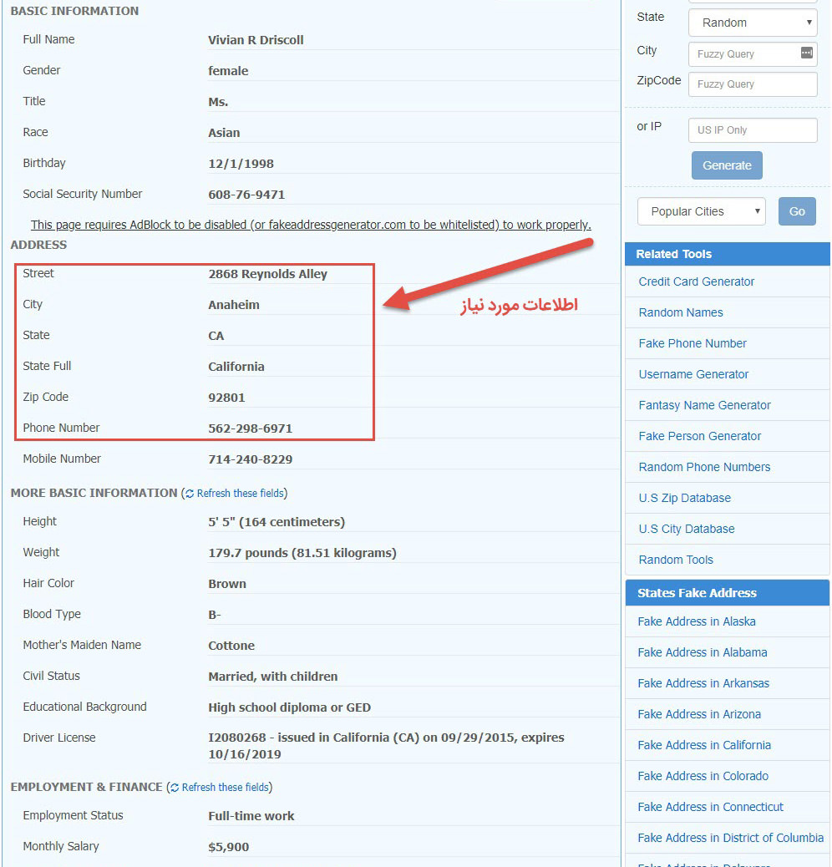Refresh the Employment & Finance fields

click(x=220, y=787)
